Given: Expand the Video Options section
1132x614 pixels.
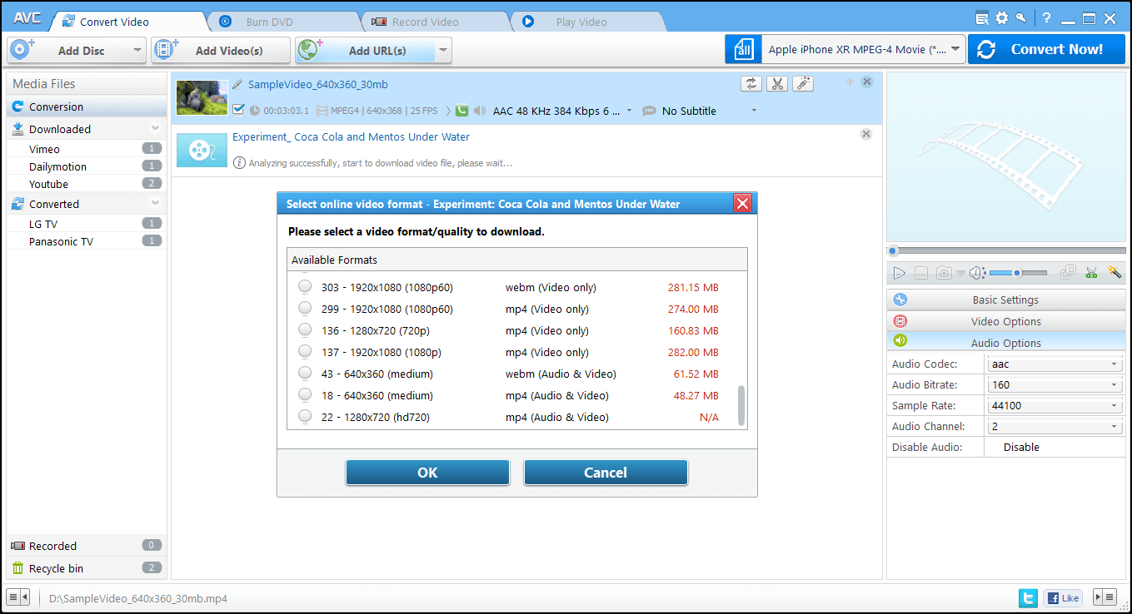Looking at the screenshot, I should [1005, 321].
